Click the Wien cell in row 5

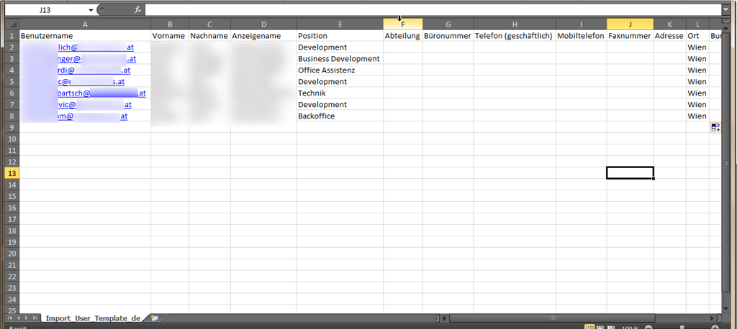pyautogui.click(x=698, y=82)
